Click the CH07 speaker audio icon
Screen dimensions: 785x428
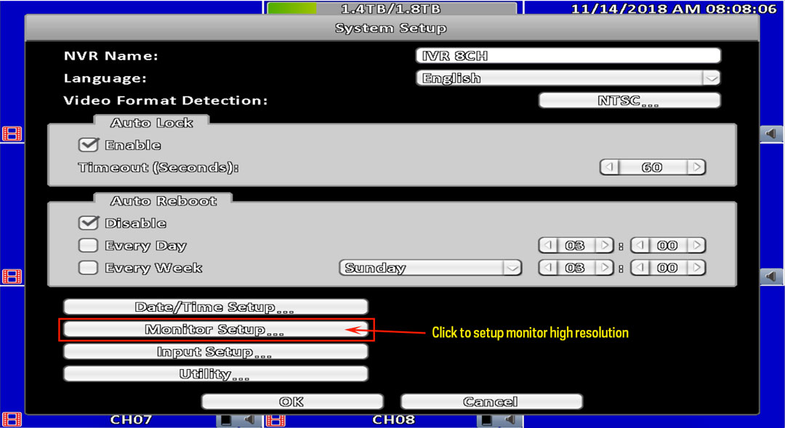(x=249, y=419)
